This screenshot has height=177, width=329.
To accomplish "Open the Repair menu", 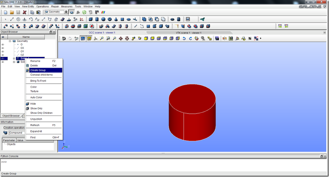I will pos(55,7).
